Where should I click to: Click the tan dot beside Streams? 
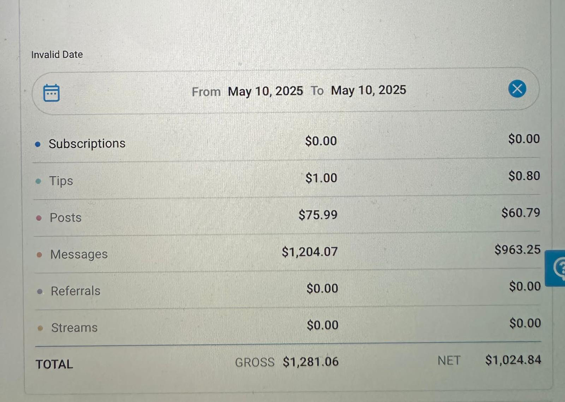click(40, 328)
